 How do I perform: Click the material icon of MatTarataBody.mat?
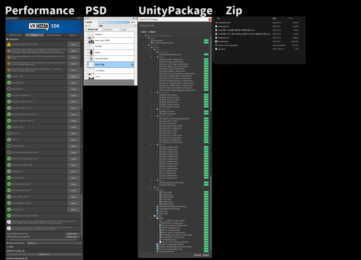[160, 228]
